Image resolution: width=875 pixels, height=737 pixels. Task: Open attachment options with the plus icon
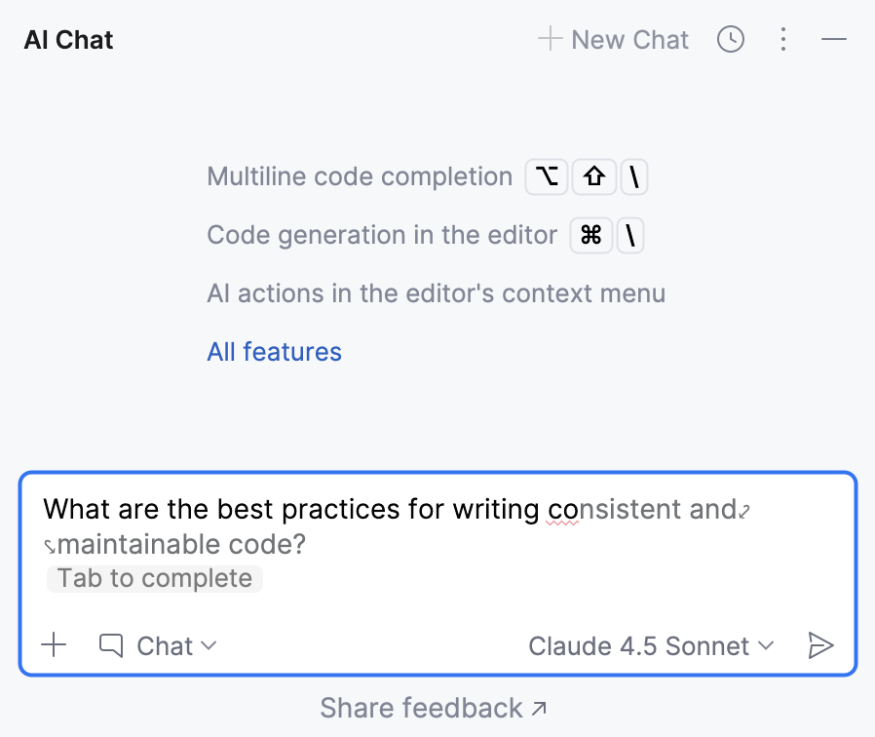(x=54, y=644)
